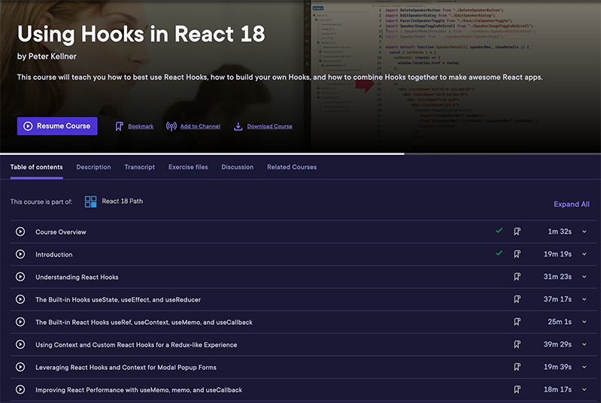This screenshot has height=403, width=601.
Task: Bookmark the Course Overview module
Action: [x=517, y=232]
